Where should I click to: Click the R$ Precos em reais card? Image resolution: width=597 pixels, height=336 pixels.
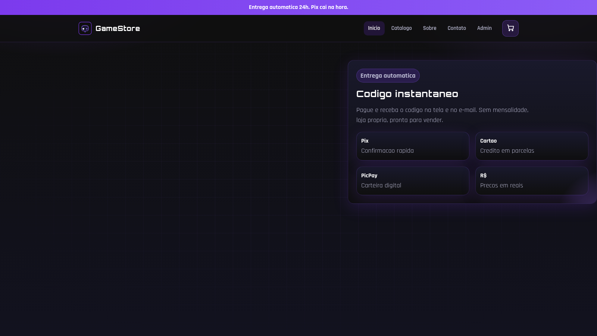[532, 181]
